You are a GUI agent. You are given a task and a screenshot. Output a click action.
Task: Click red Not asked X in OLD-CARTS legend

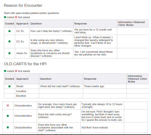pos(16,71)
